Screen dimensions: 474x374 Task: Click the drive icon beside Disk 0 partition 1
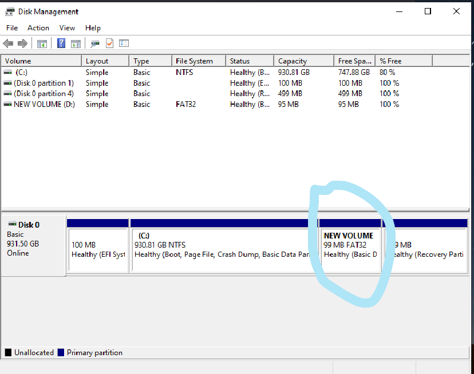click(x=7, y=83)
